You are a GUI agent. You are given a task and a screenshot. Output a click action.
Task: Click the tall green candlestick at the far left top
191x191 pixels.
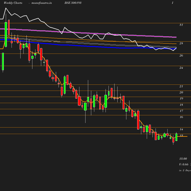click(x=6, y=34)
